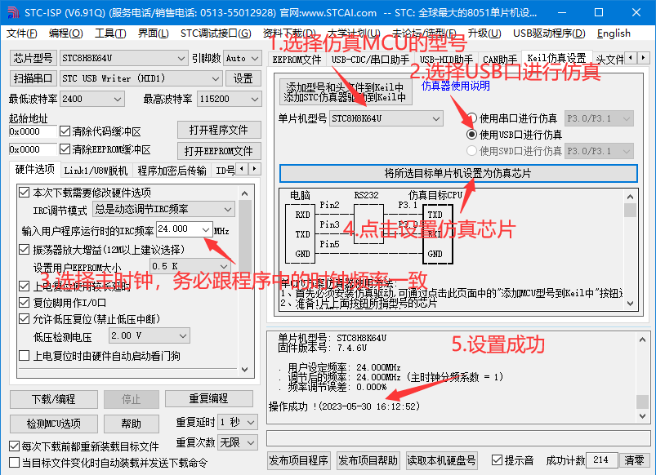Open 引脚数 Auto dropdown
Screen dimensions: 656x475
(243, 58)
